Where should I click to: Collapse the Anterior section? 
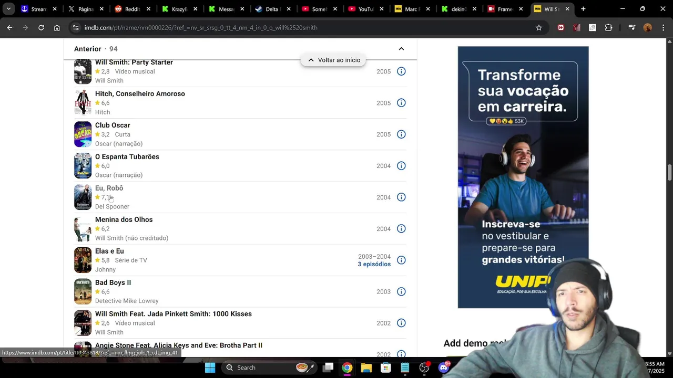coord(401,49)
